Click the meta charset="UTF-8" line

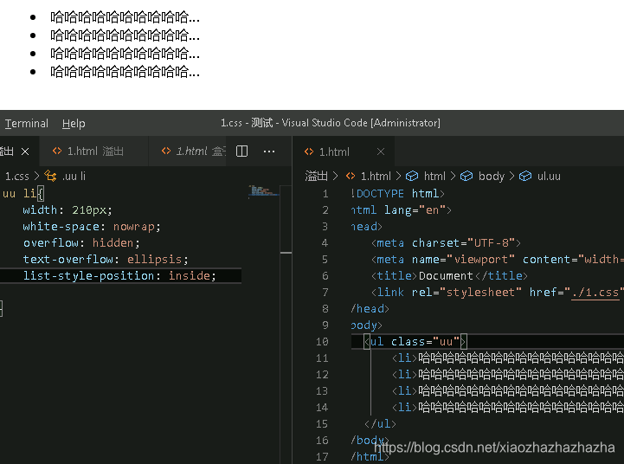click(x=446, y=243)
